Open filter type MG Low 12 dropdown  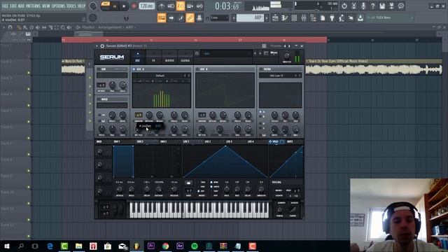[x=276, y=76]
